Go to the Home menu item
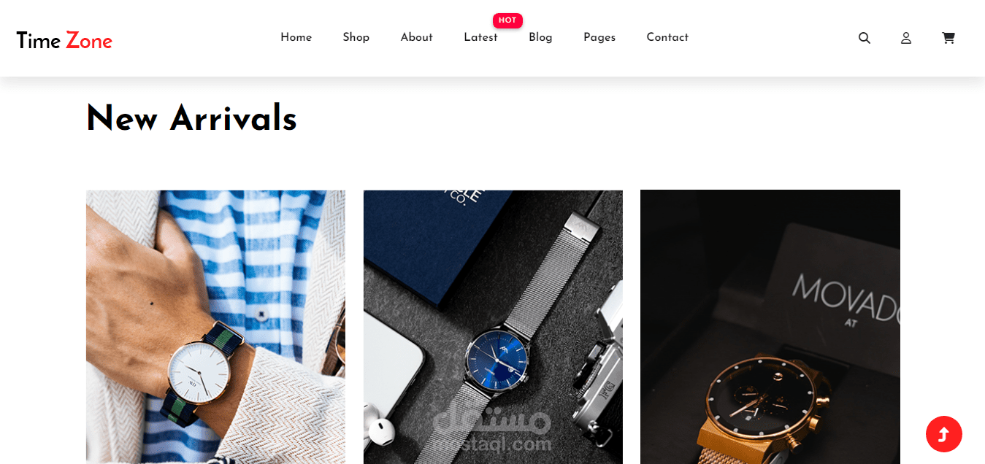The image size is (985, 464). point(296,37)
